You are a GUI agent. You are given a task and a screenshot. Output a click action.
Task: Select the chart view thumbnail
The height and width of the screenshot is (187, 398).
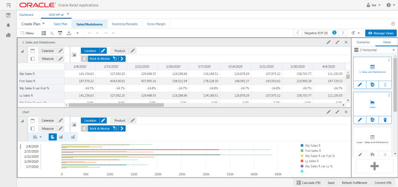pos(372,104)
